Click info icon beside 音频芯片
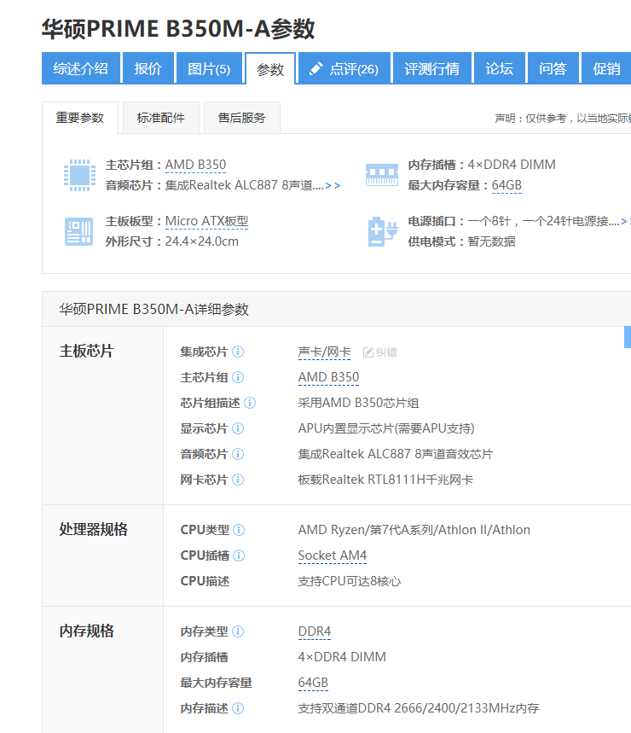 [x=238, y=454]
